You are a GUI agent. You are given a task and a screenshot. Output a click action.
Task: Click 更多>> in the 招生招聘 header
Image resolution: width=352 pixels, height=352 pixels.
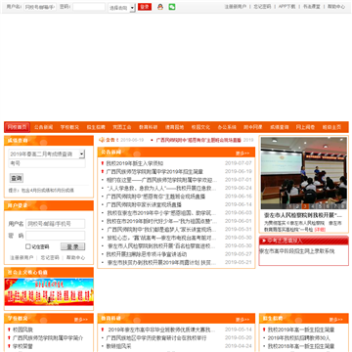[336, 320]
